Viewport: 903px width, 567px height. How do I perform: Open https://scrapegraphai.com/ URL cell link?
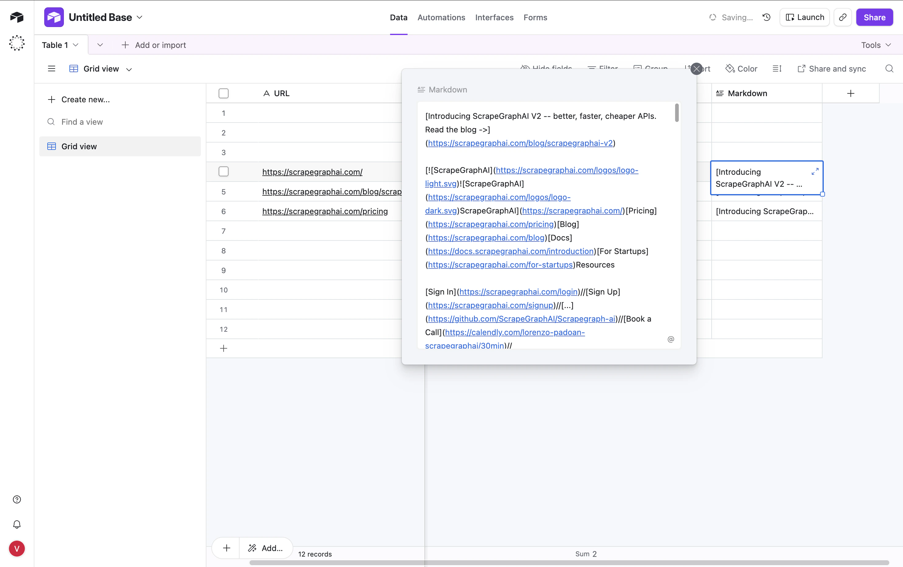click(x=312, y=172)
